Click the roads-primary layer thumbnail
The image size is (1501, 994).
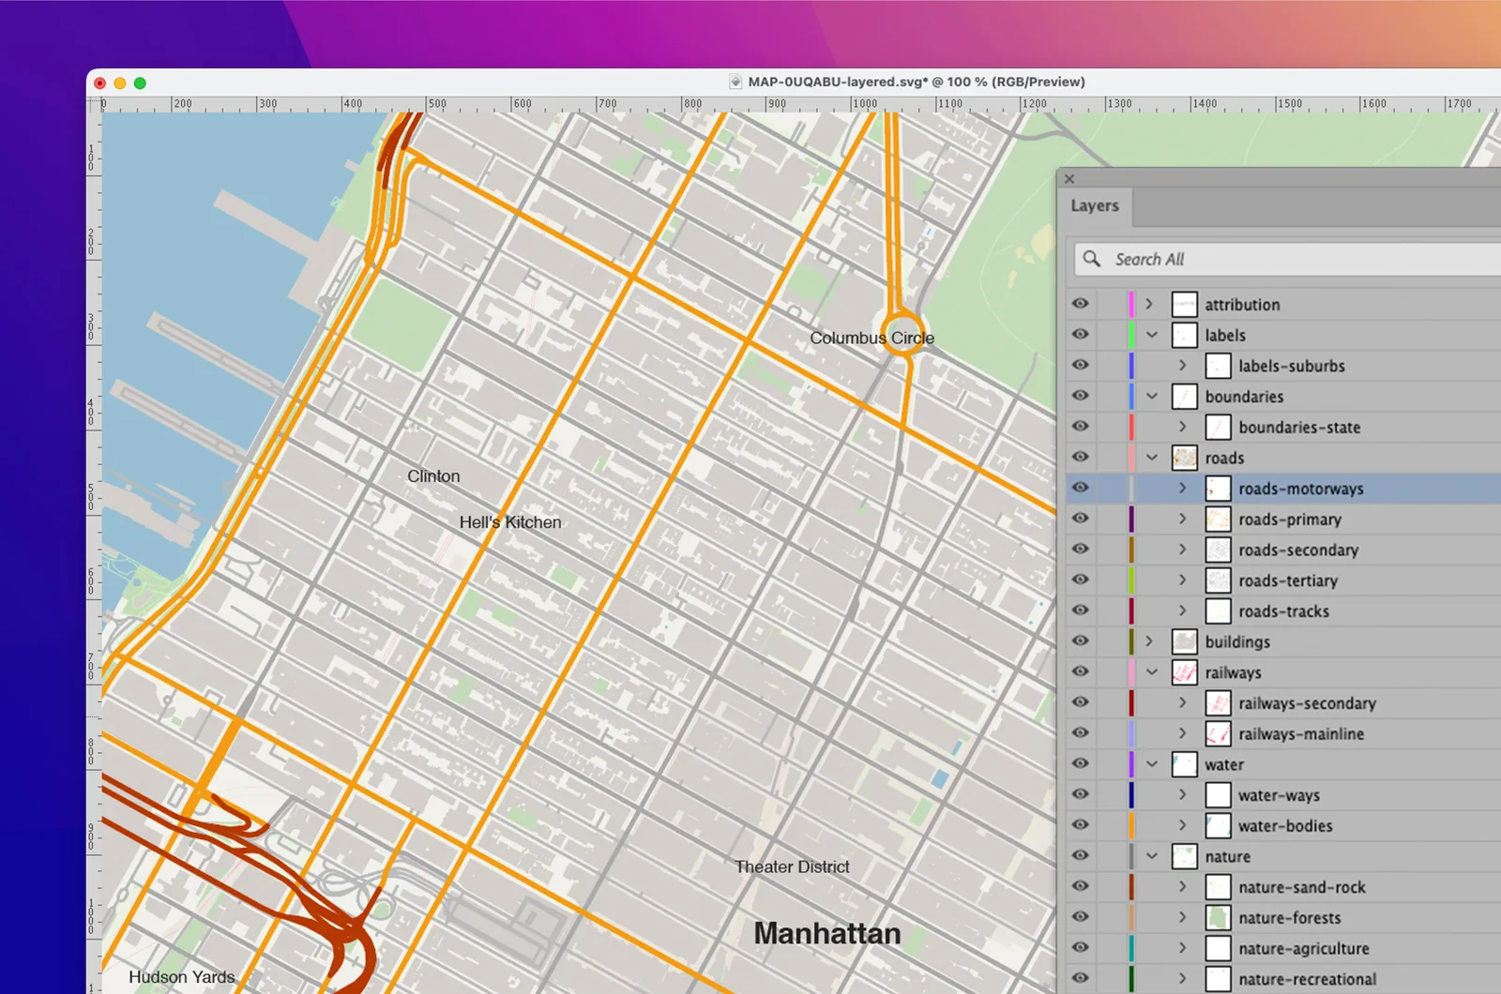click(x=1218, y=519)
